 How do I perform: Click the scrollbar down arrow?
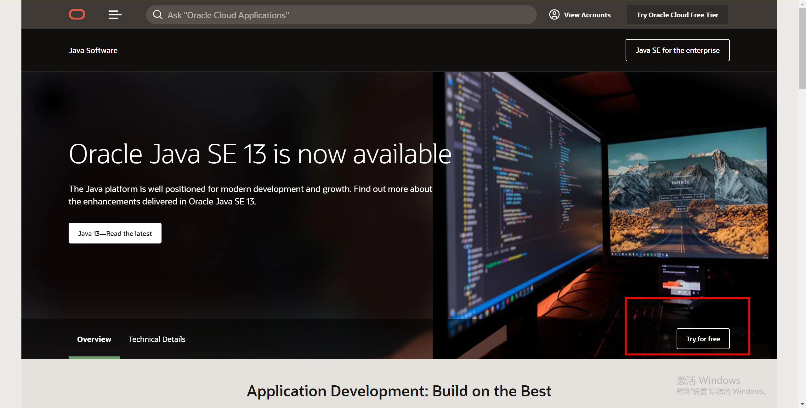(x=802, y=404)
